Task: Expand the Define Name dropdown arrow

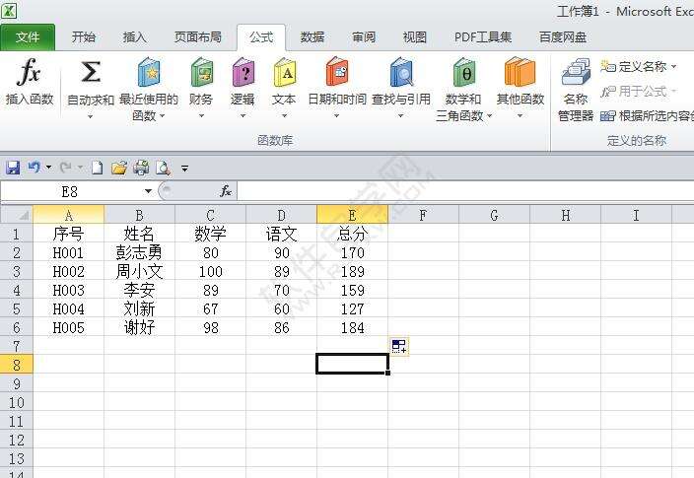Action: (x=673, y=67)
